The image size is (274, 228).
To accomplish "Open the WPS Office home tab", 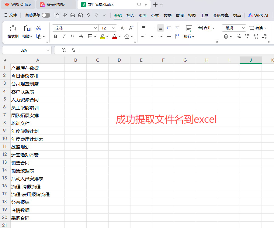I will coord(18,5).
